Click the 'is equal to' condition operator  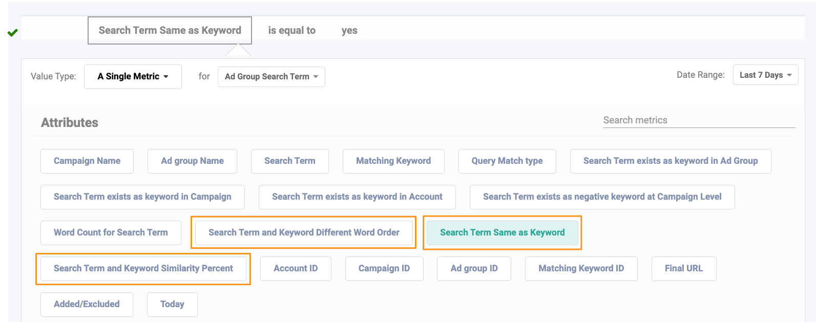click(291, 31)
